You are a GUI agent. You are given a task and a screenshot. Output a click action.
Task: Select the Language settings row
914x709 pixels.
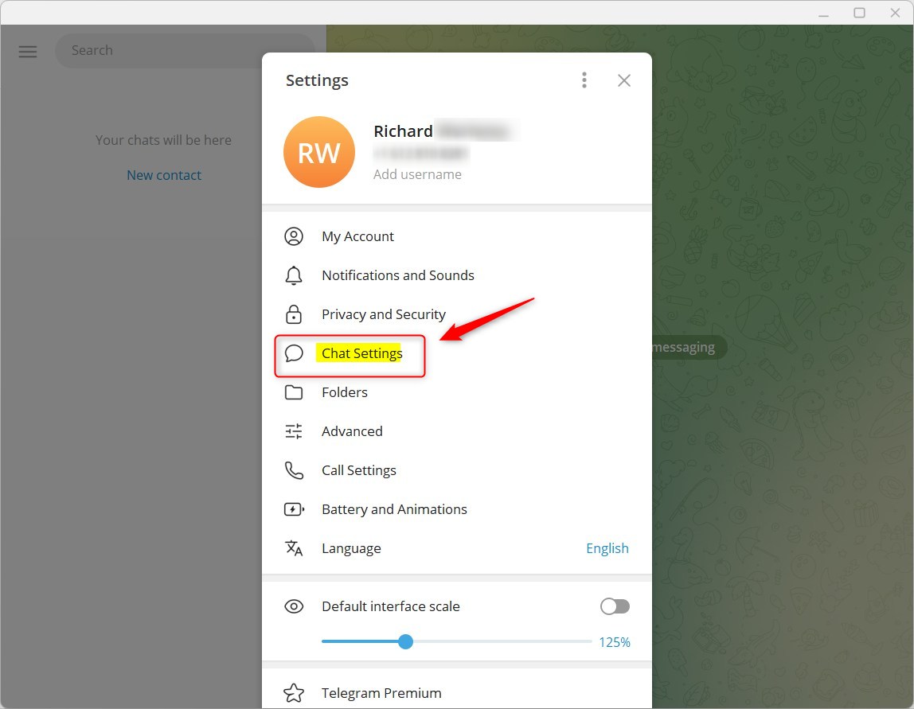tap(351, 547)
